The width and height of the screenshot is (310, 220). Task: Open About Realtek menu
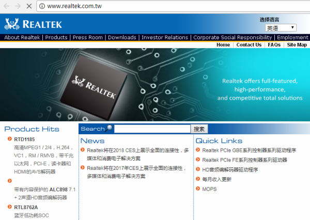[22, 37]
